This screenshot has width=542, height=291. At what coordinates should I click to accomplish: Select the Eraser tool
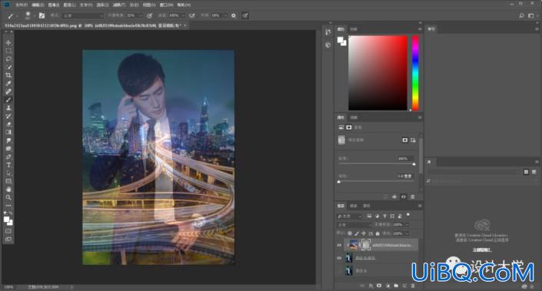[x=8, y=124]
